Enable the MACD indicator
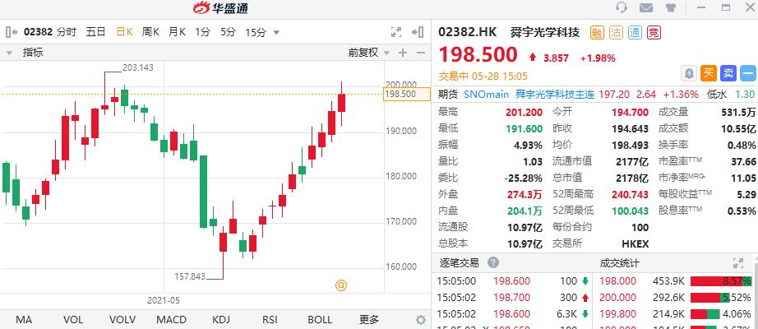758x329 pixels. [172, 320]
